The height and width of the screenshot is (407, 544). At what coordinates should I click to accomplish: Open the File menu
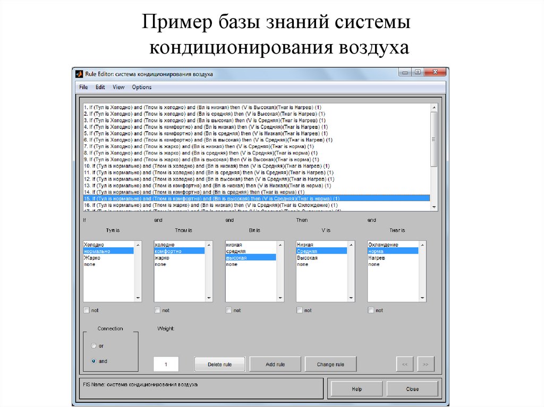83,87
